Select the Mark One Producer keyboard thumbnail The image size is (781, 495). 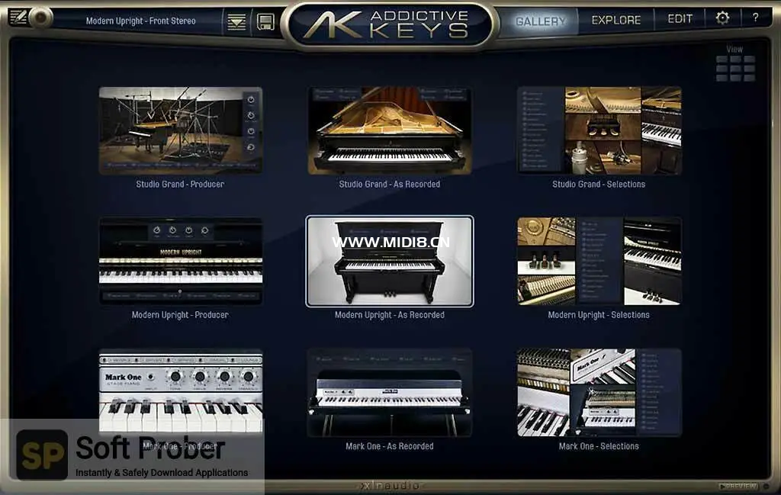181,391
